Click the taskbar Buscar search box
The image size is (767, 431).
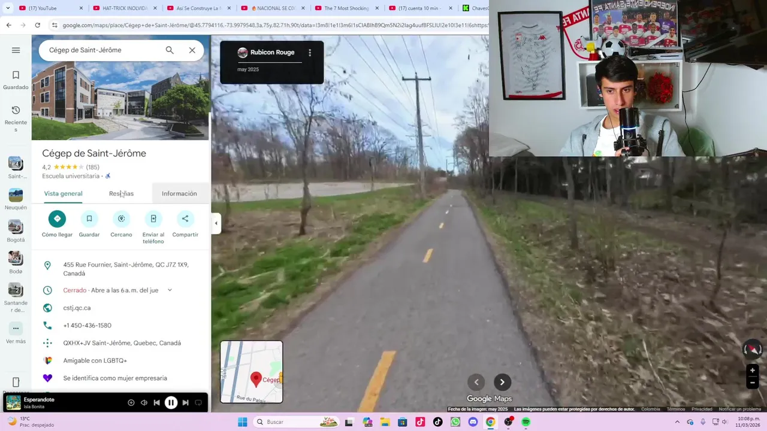297,422
